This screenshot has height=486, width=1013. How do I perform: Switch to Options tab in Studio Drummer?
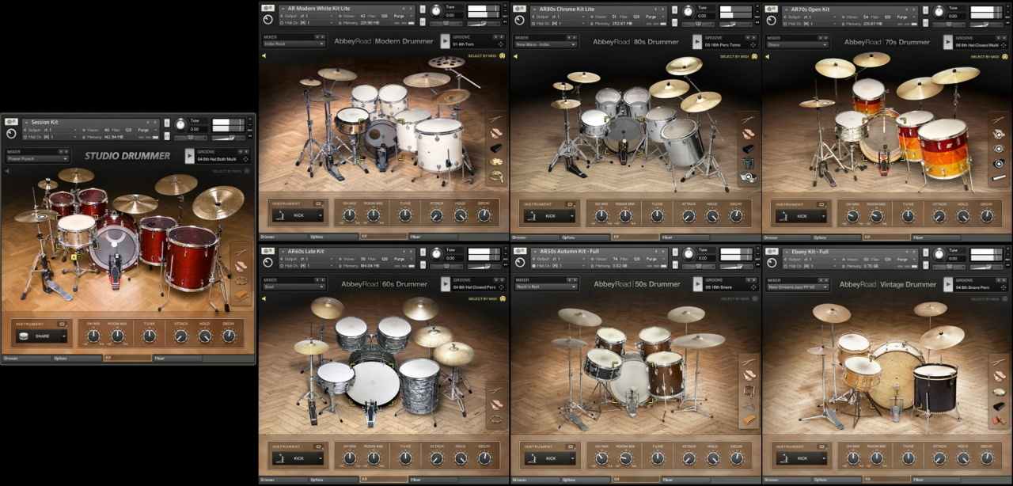coord(78,359)
